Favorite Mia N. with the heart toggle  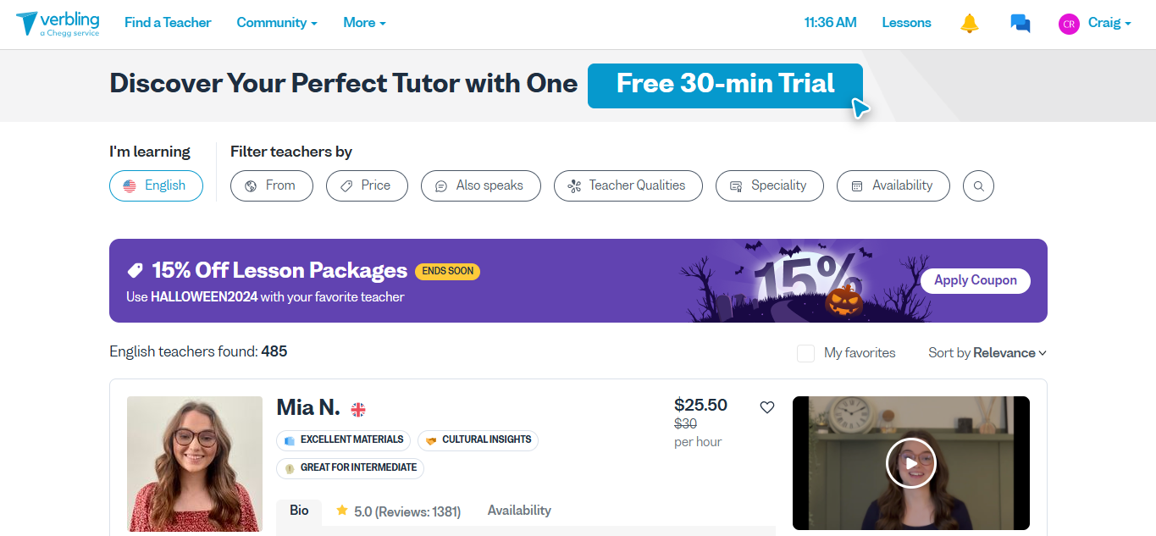tap(767, 406)
